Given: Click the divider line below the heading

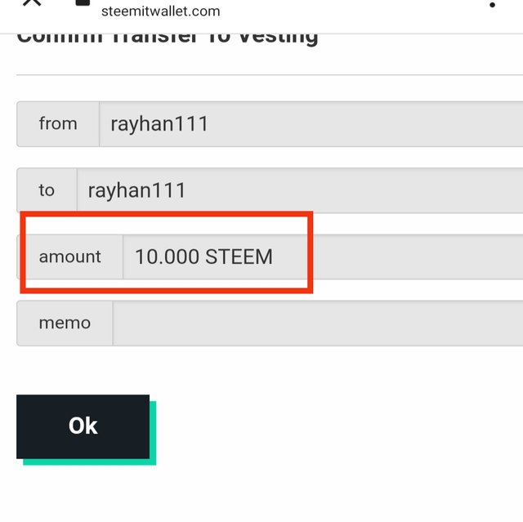Looking at the screenshot, I should [x=270, y=75].
